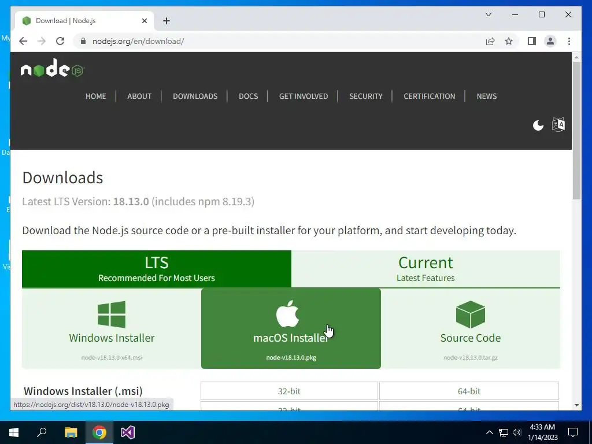The width and height of the screenshot is (592, 444).
Task: Open the ABOUT nav item
Action: click(x=139, y=97)
